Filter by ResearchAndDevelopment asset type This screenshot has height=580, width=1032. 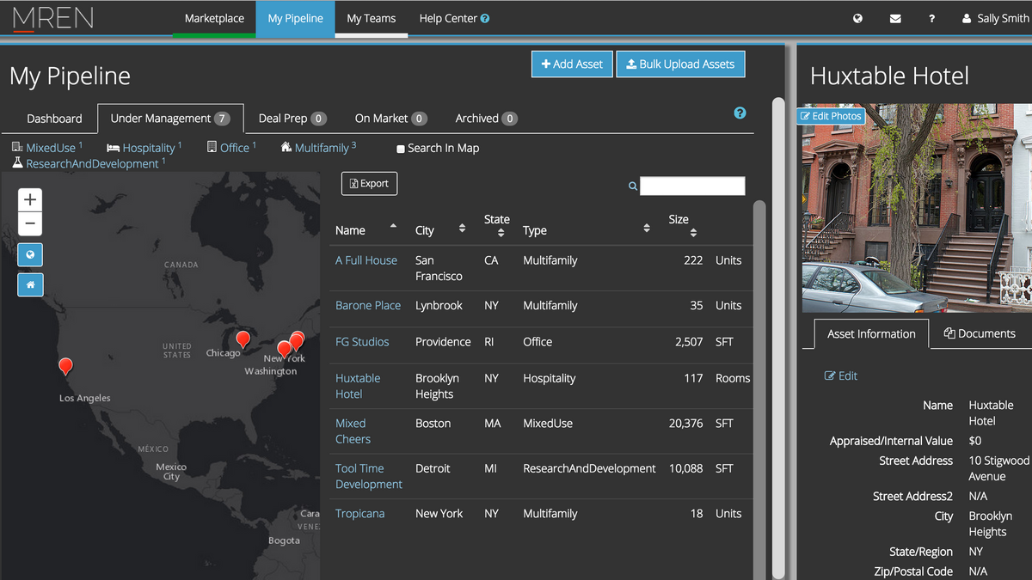tap(89, 163)
